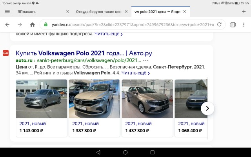Tap the 22:55 clock in status bar
The height and width of the screenshot is (157, 251).
click(245, 3)
